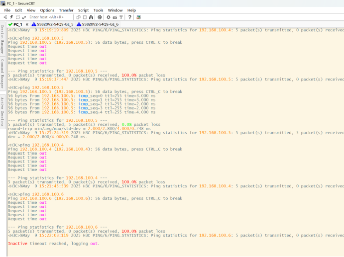
Task: Open Session Options gear icon
Action: (109, 17)
